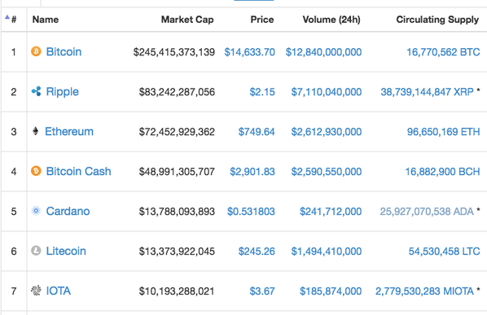Click Litecoin volume $1,494,410,000
Screen dimensions: 487x315
tap(326, 251)
